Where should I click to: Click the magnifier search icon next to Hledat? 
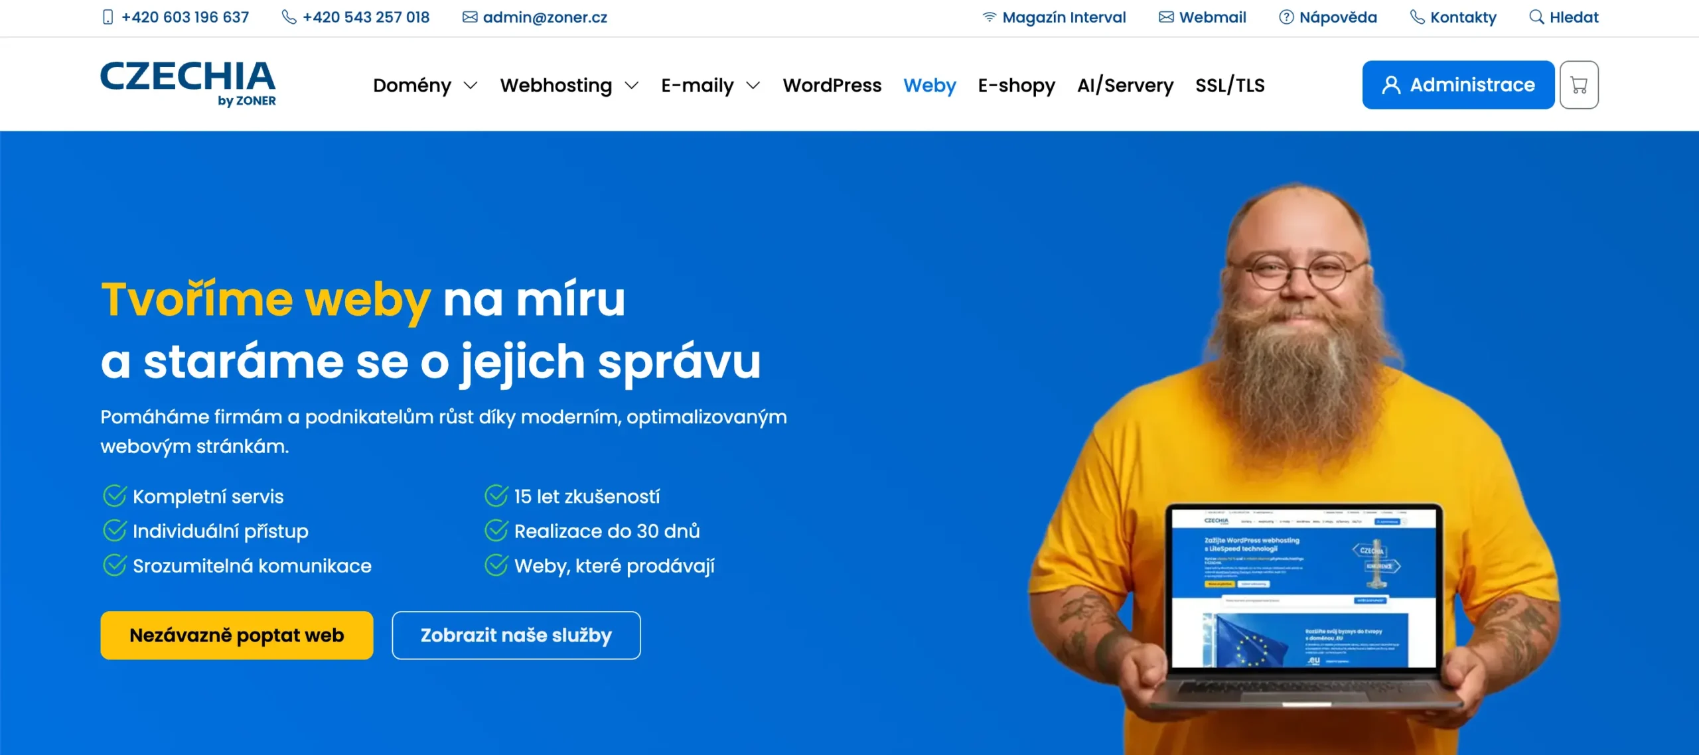(1536, 17)
